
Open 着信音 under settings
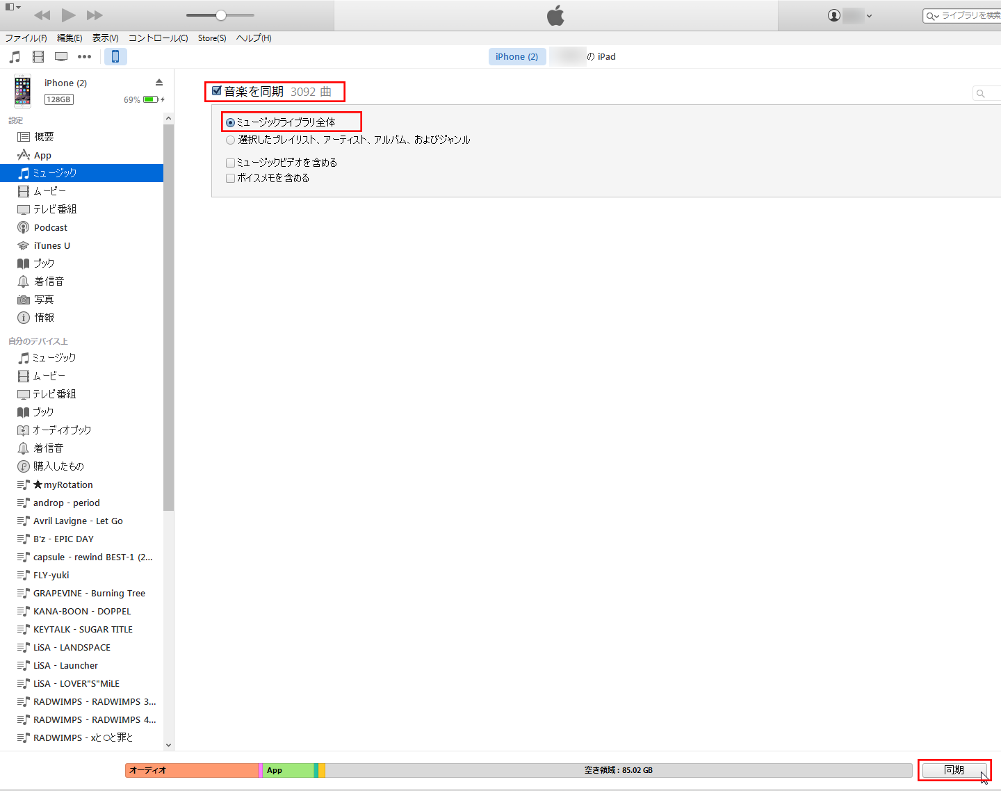[x=81, y=282]
